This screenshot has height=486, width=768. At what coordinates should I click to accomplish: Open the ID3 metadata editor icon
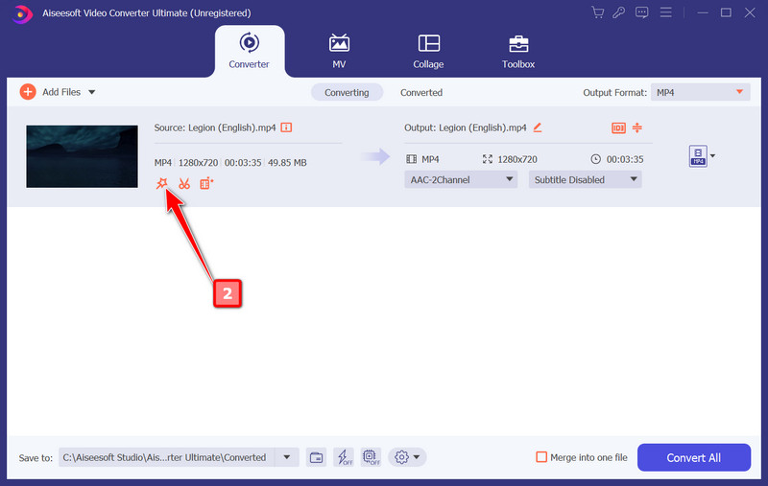click(x=618, y=128)
